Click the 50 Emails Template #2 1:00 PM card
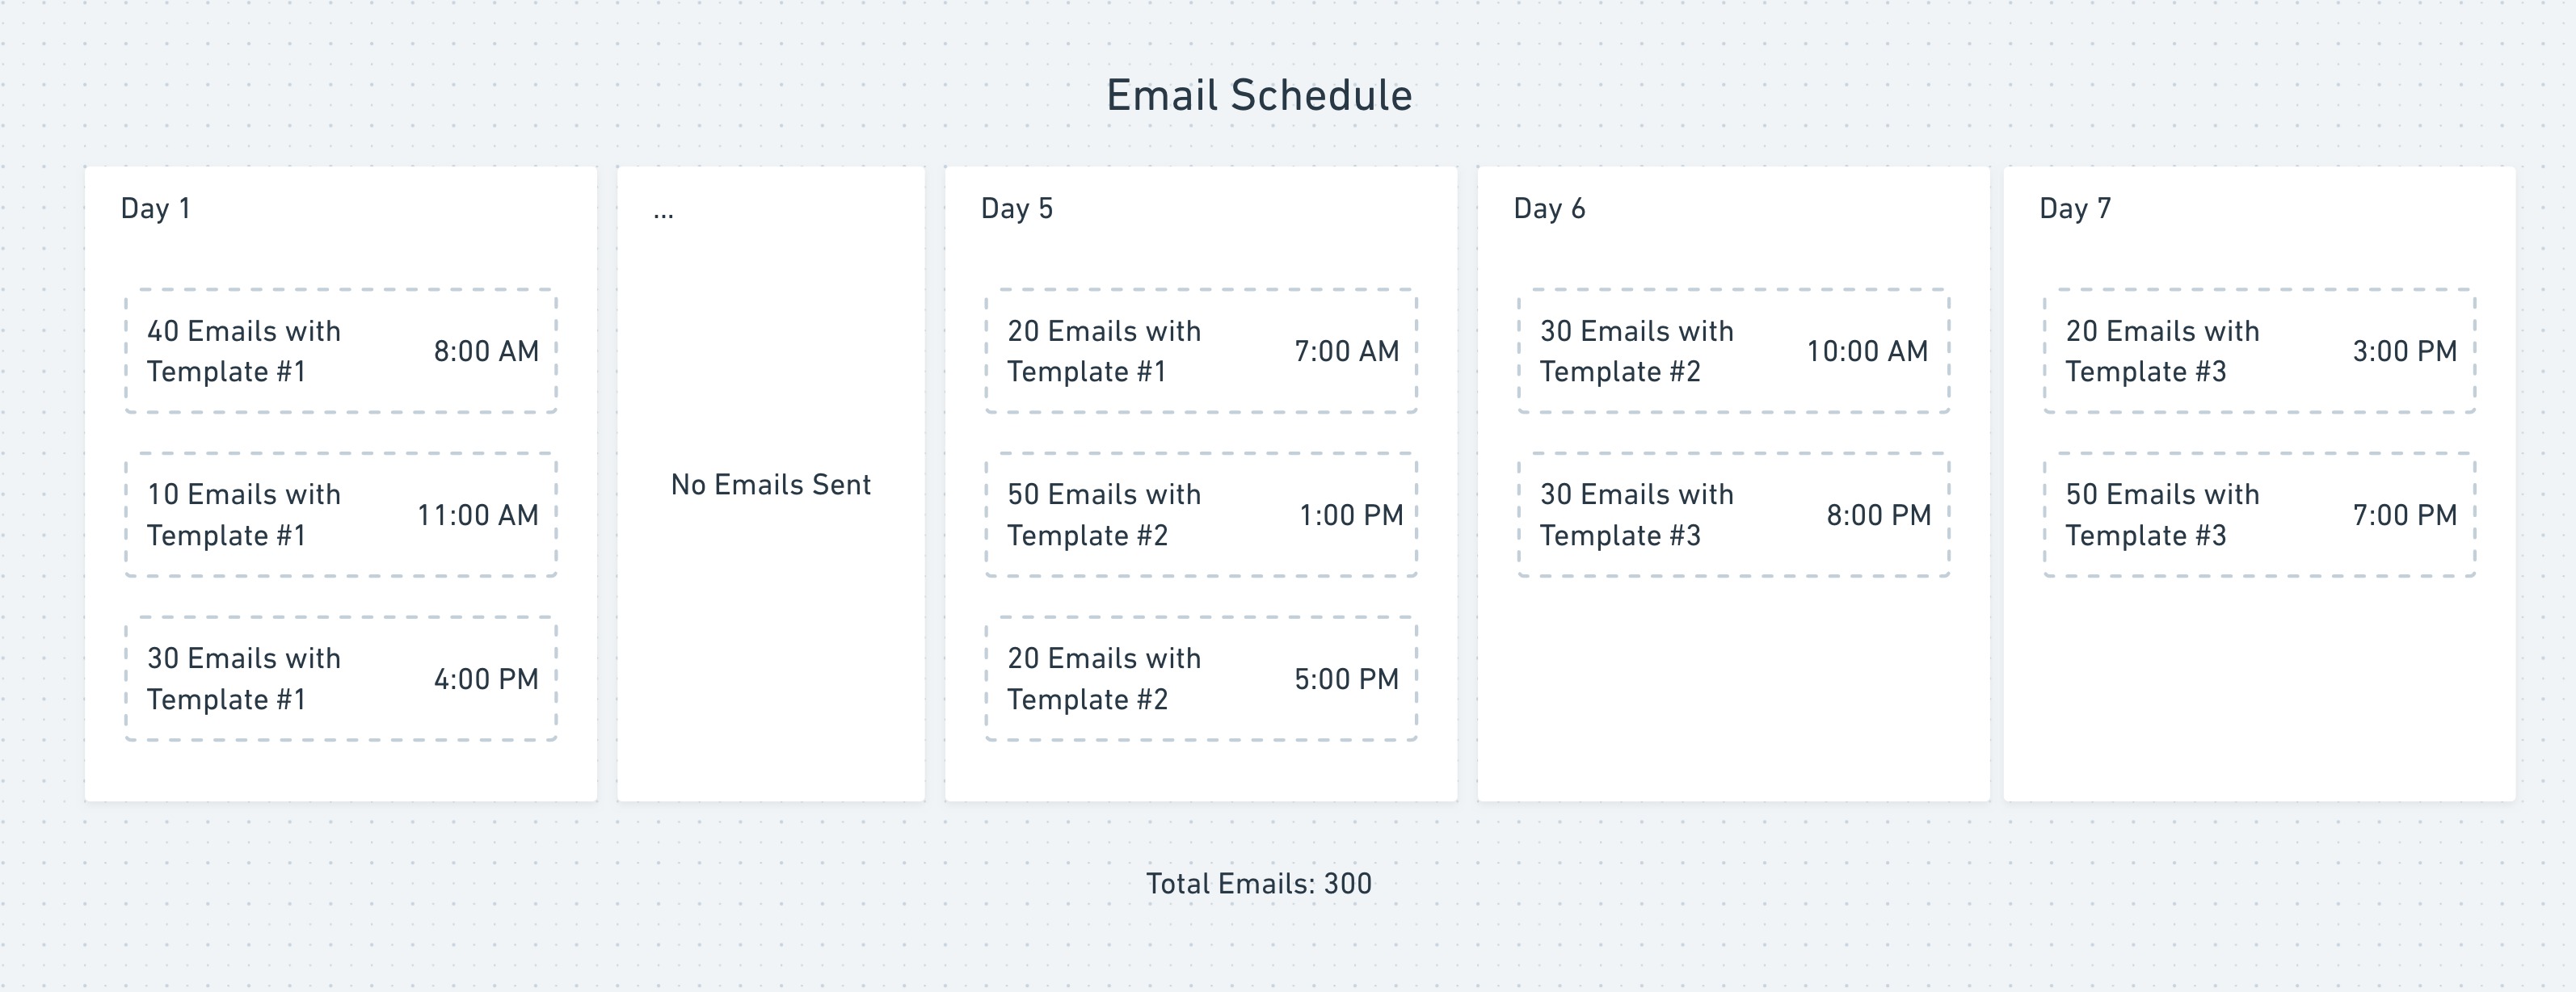 tap(1201, 515)
